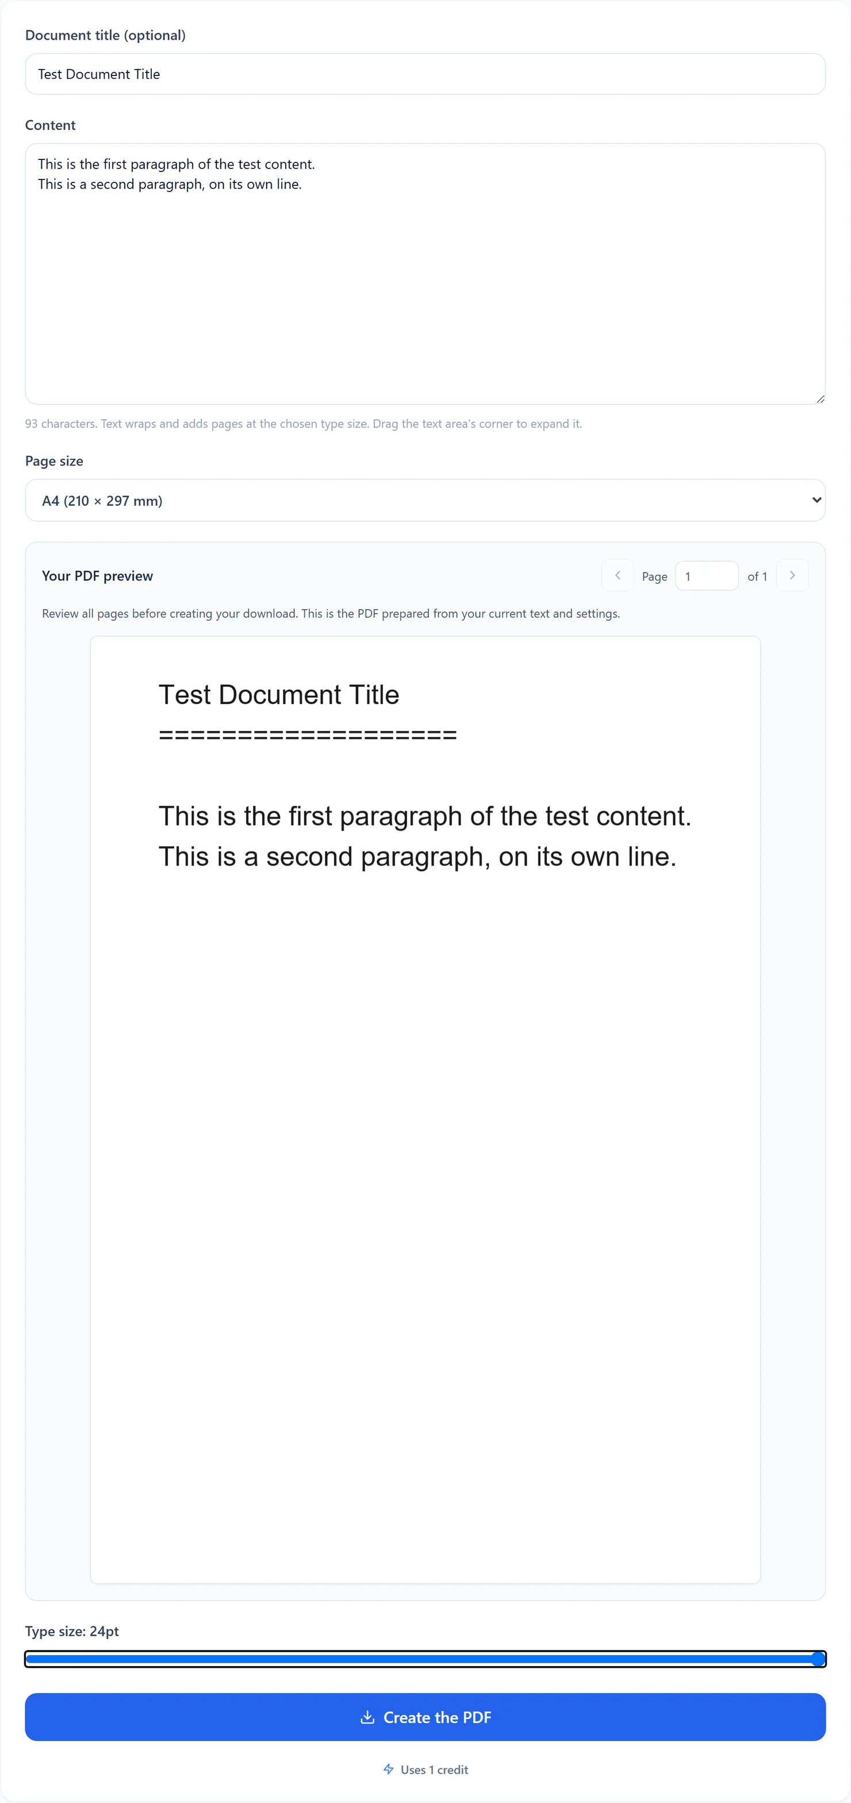
Task: Open the Page size dropdown
Action: coord(425,501)
